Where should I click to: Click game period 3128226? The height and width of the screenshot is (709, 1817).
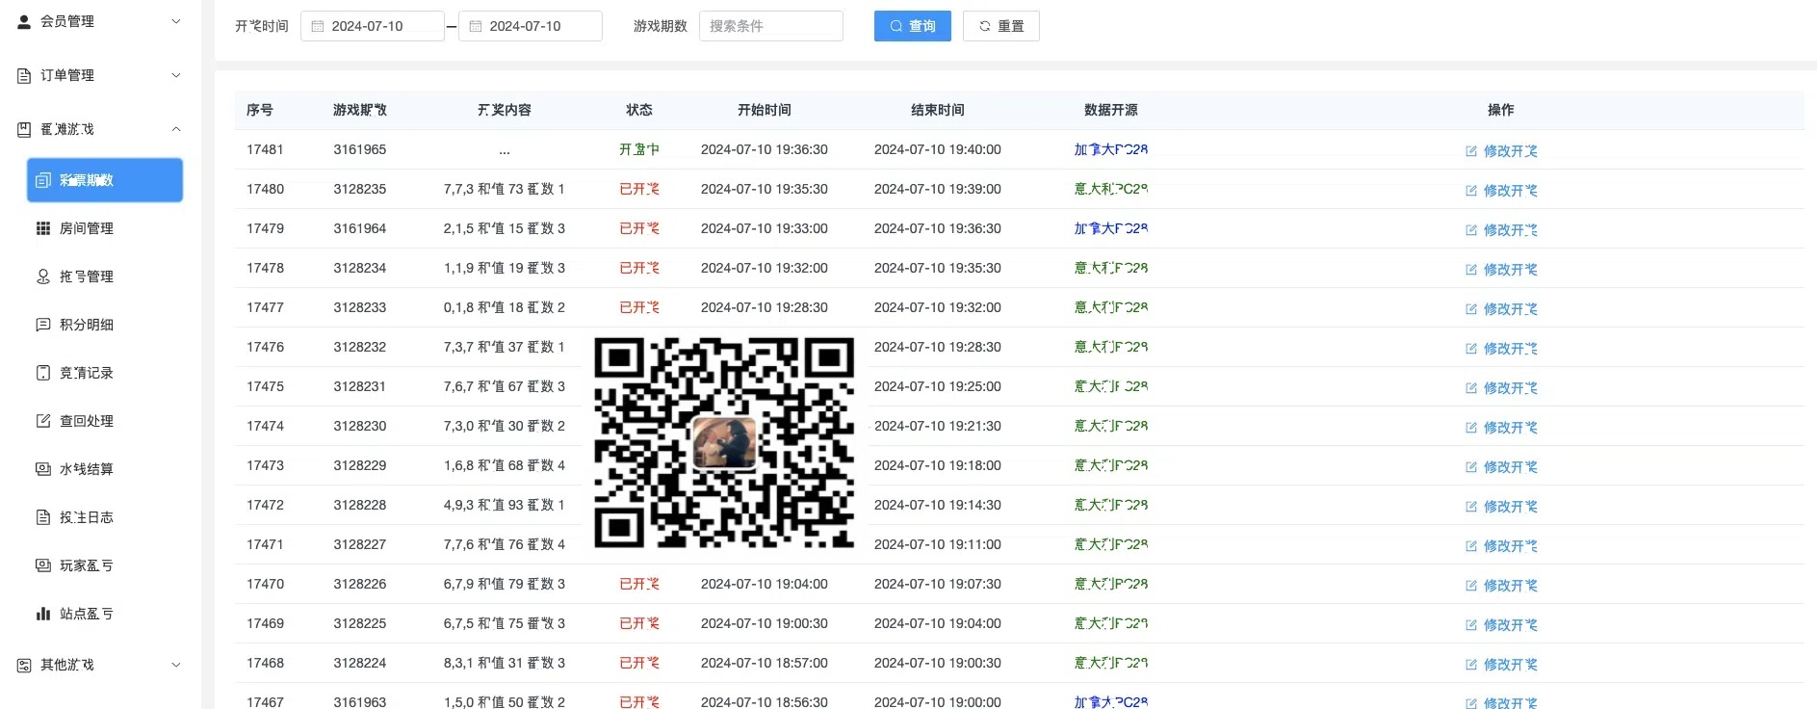pyautogui.click(x=360, y=584)
